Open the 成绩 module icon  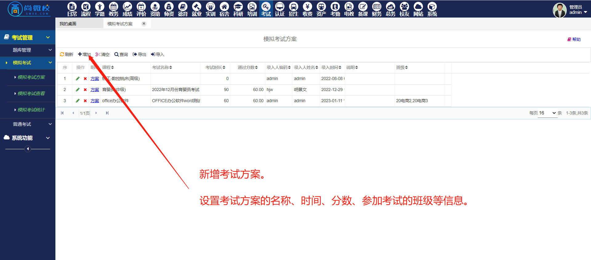[x=127, y=9]
